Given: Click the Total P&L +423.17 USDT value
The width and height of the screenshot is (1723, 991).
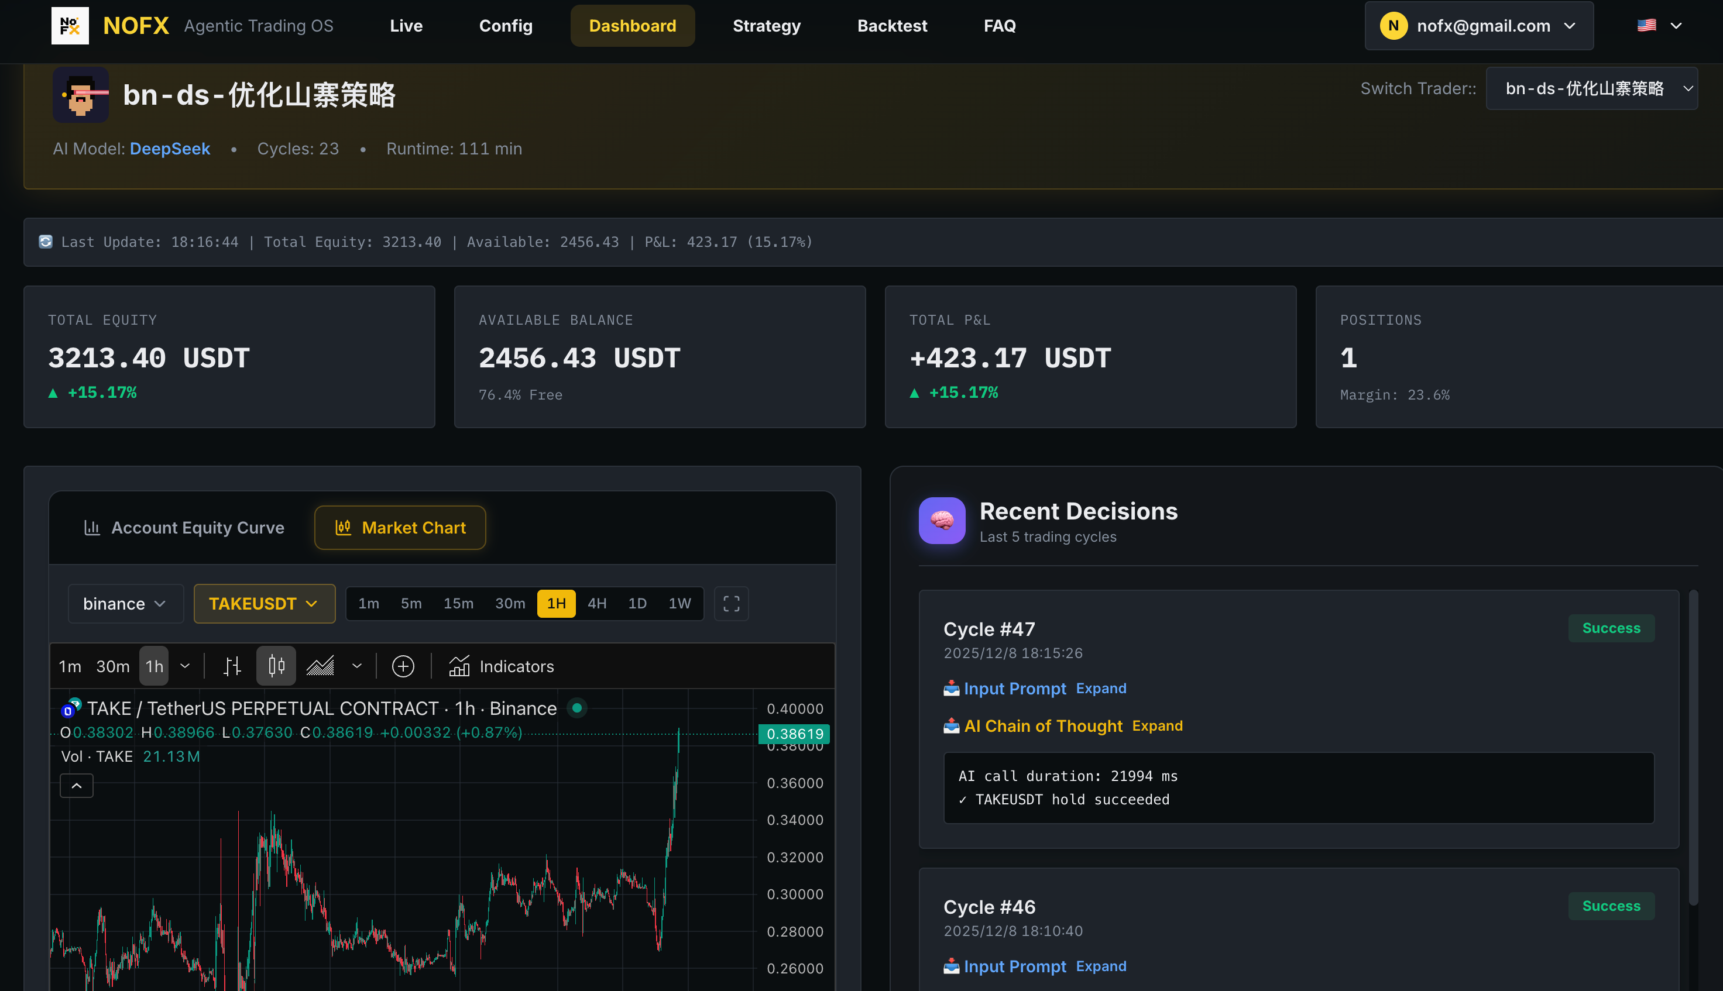Looking at the screenshot, I should coord(1010,358).
